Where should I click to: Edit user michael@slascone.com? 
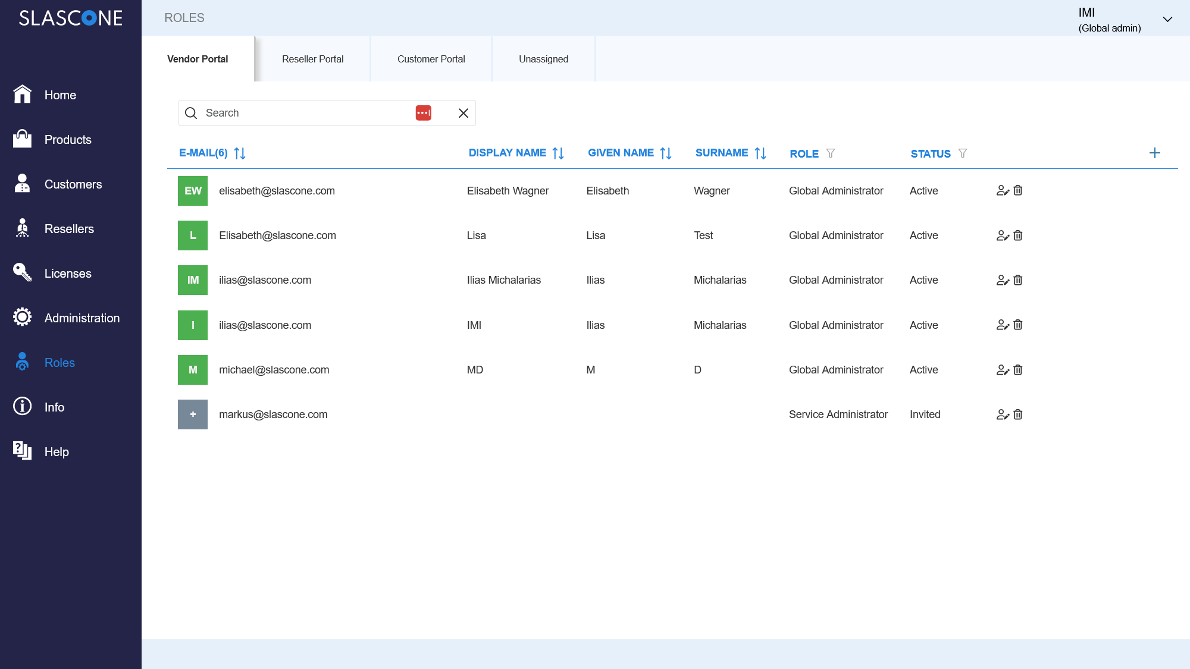click(x=1003, y=370)
